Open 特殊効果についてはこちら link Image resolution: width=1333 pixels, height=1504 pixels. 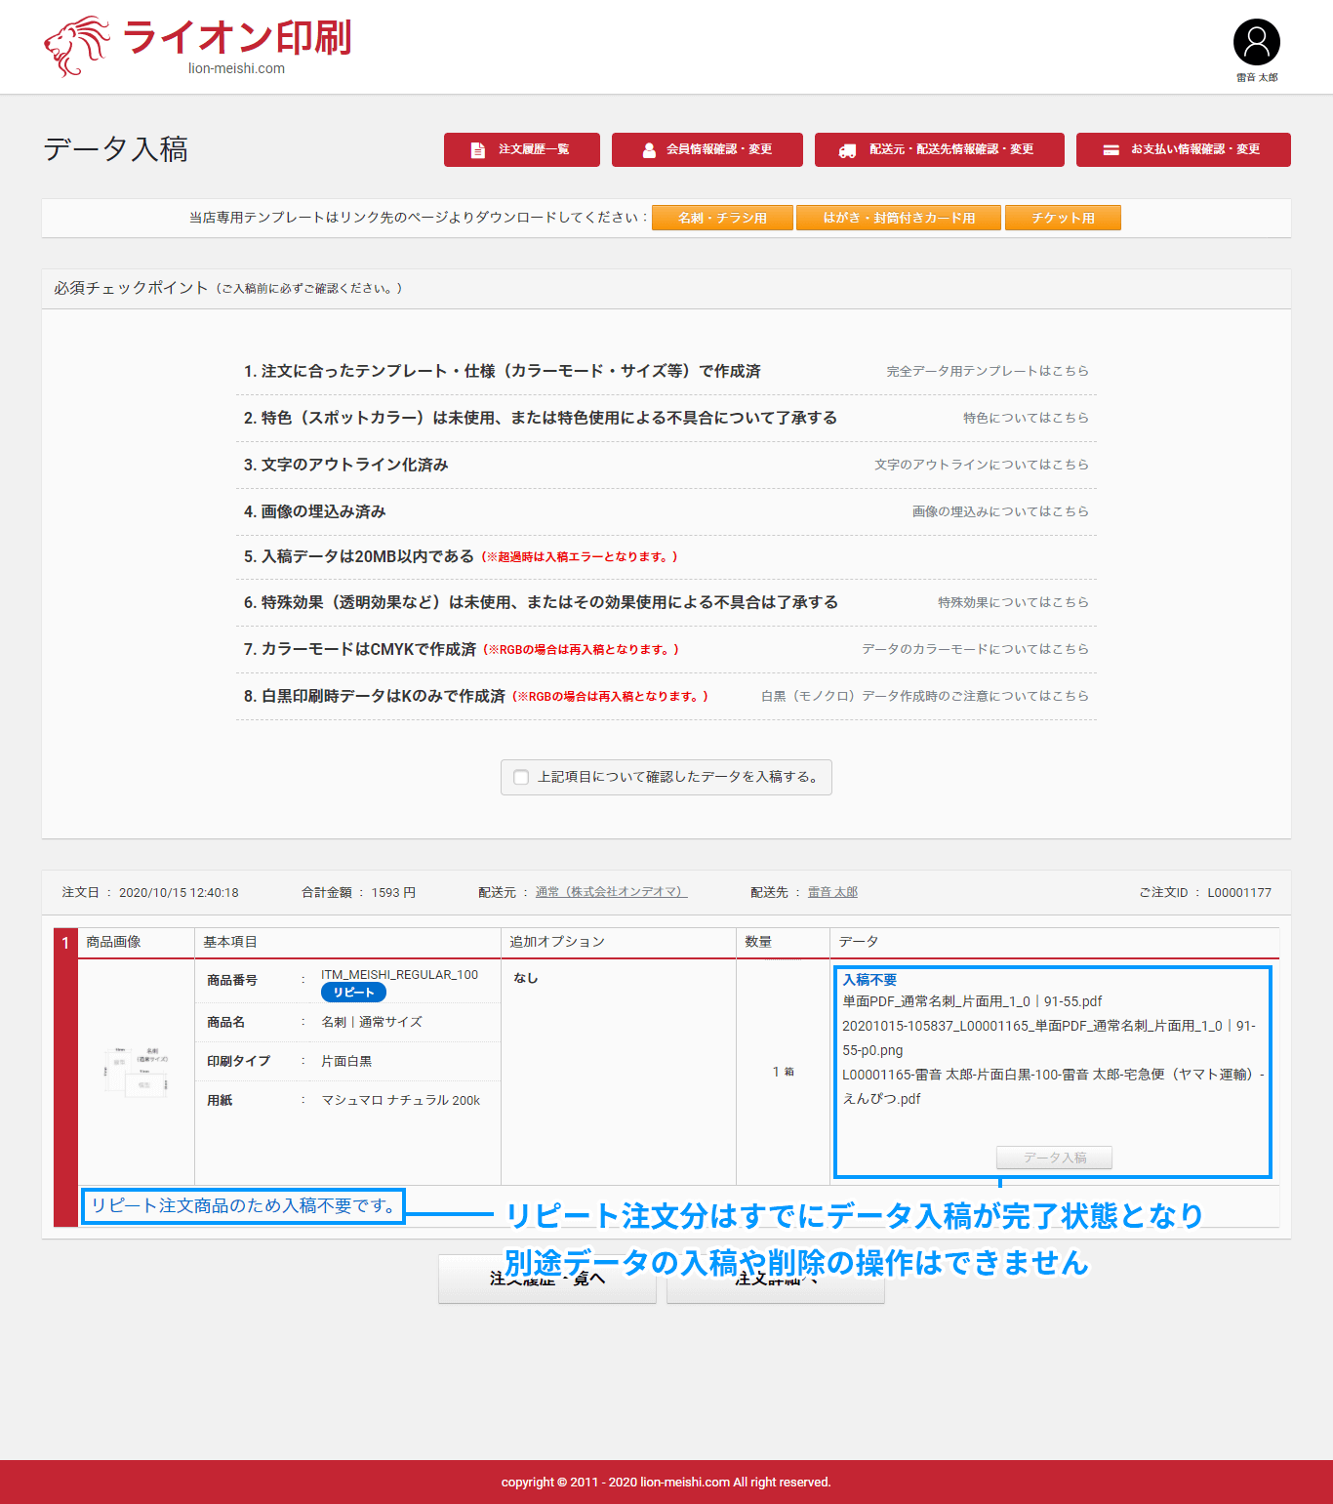tap(1012, 602)
